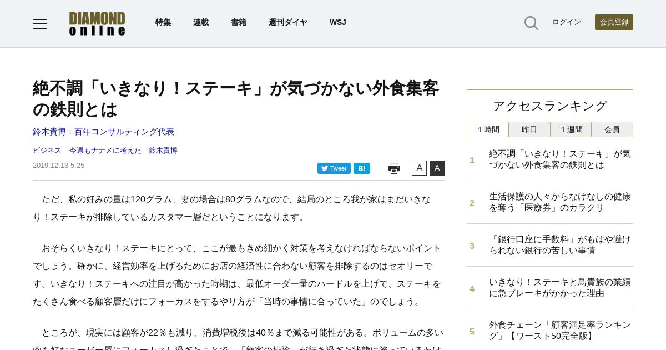Switch ranking to 会員 tab
666x350 pixels.
[612, 129]
